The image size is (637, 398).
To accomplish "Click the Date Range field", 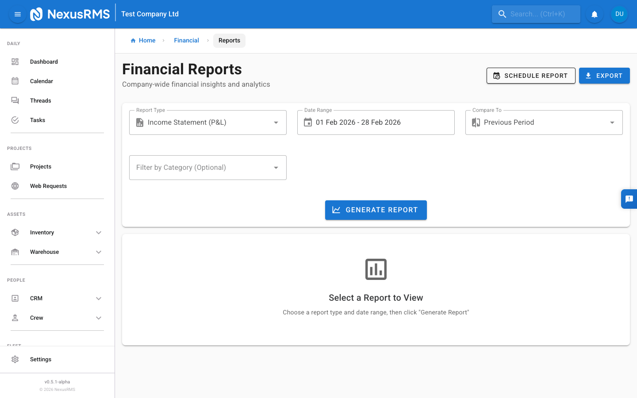I will pyautogui.click(x=376, y=122).
